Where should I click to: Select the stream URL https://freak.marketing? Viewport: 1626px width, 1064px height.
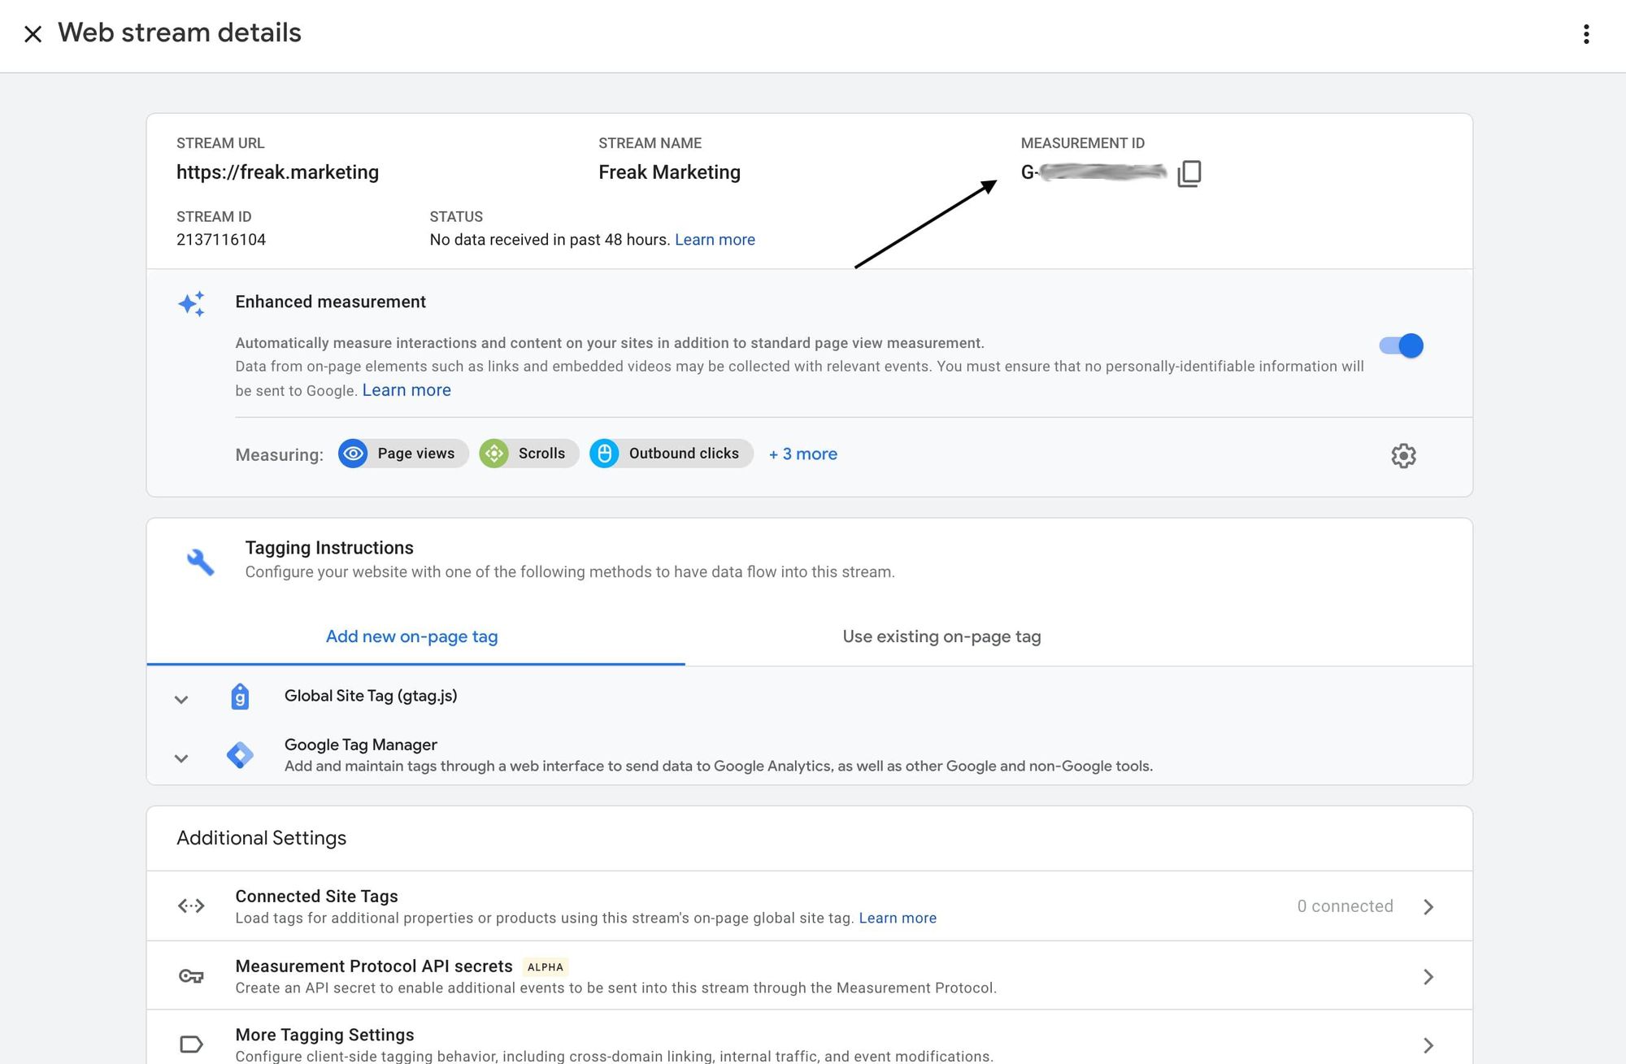click(x=277, y=172)
